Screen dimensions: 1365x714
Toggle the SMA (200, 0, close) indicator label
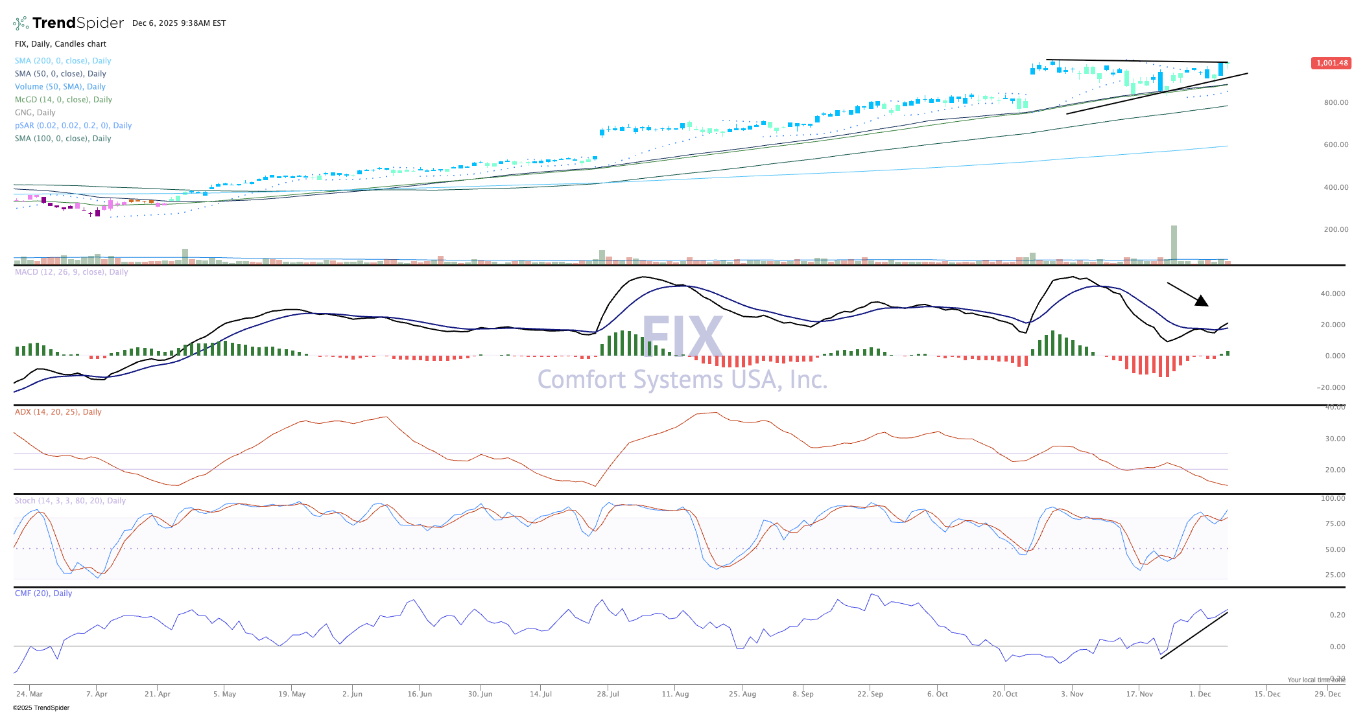[63, 61]
